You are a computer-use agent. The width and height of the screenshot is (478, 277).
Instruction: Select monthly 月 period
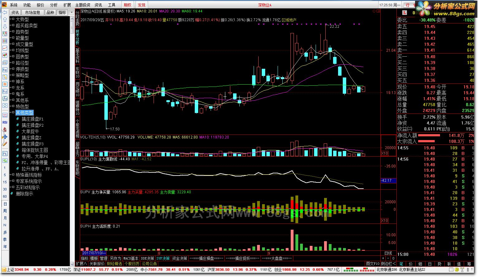[x=5, y=218]
